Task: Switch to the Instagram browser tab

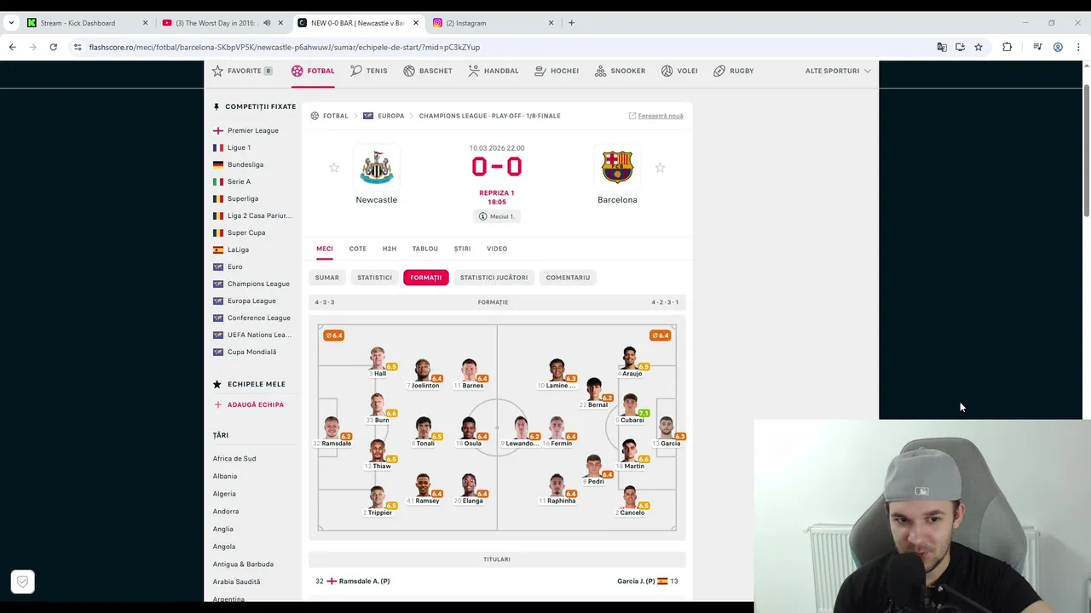Action: tap(493, 23)
